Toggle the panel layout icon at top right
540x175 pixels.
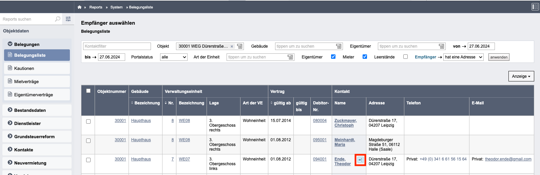[535, 7]
